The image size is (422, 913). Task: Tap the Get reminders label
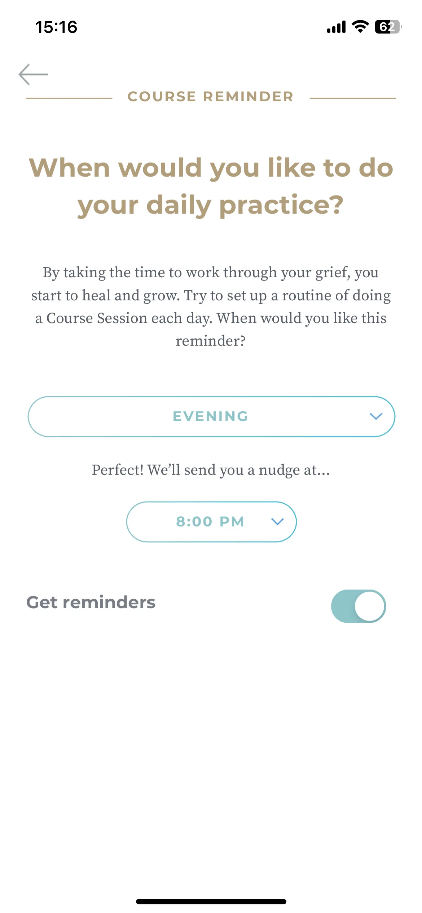(x=91, y=603)
